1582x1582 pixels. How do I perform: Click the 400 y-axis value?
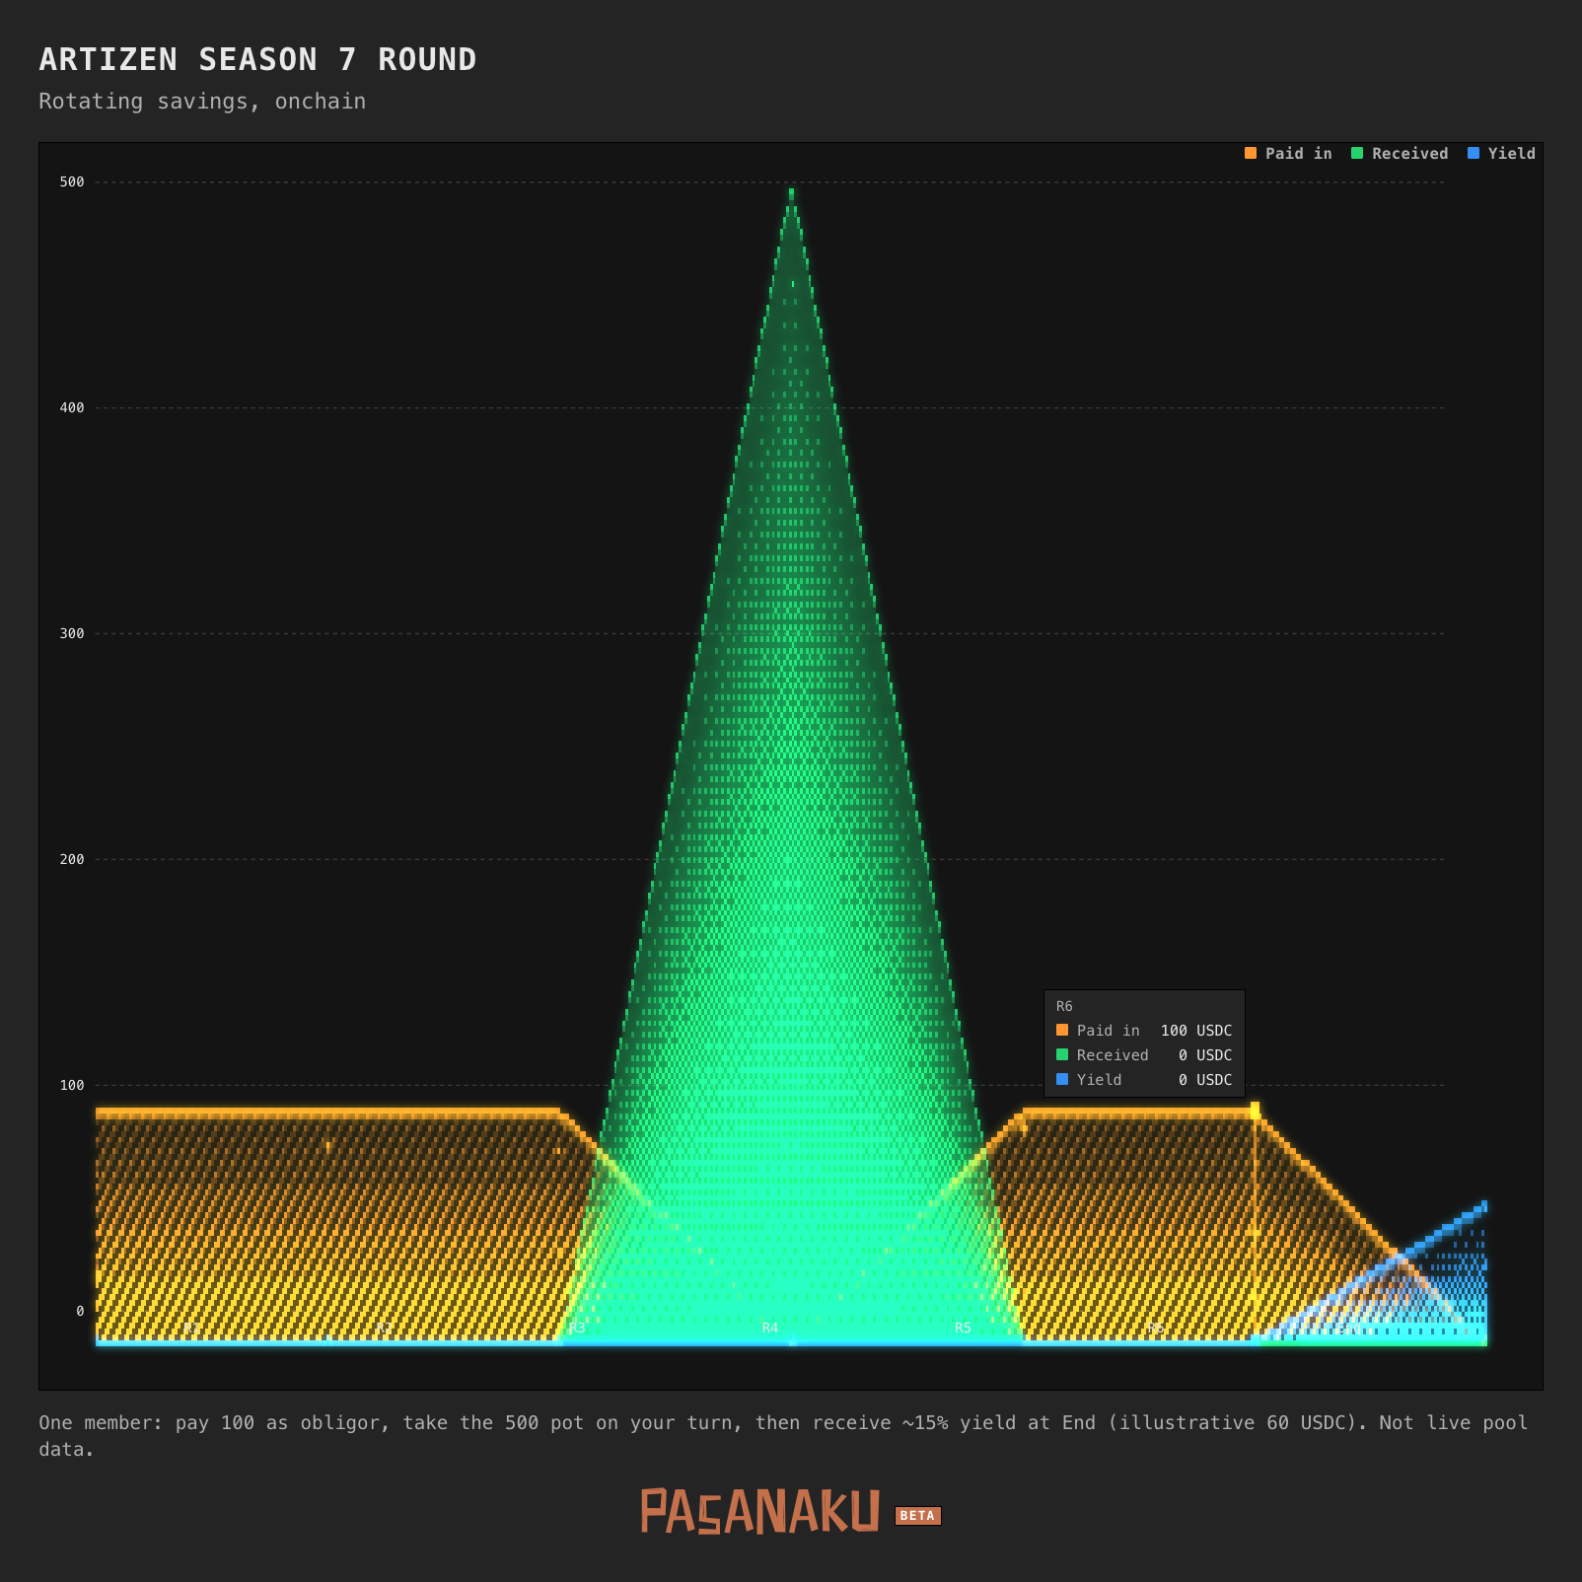tap(72, 407)
